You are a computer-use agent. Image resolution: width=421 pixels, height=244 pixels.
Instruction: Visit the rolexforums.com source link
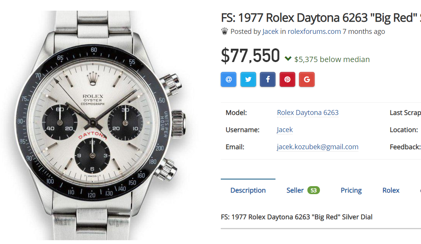click(x=314, y=32)
